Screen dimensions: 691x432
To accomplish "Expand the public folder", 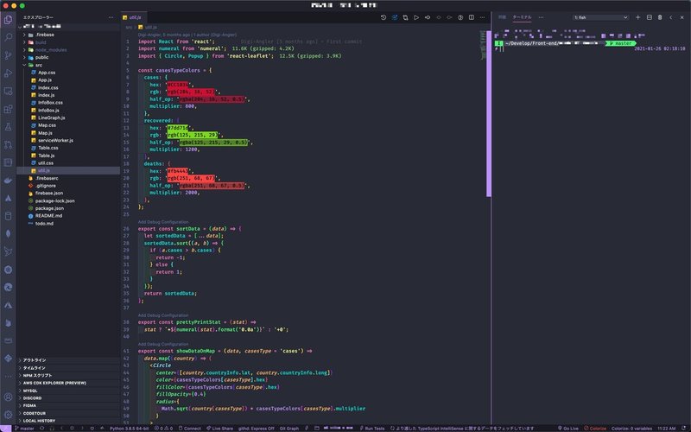I will point(68,57).
